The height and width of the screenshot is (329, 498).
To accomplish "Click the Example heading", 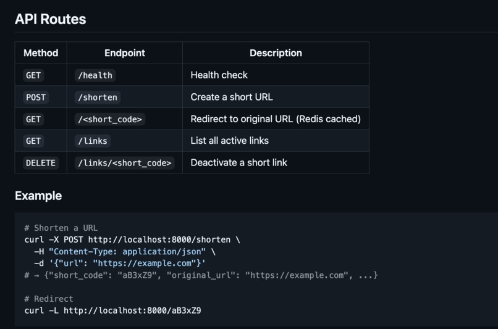I will (38, 196).
